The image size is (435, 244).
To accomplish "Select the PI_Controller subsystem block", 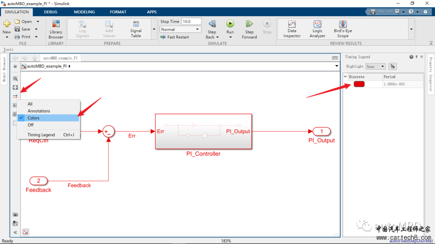I will [x=203, y=131].
